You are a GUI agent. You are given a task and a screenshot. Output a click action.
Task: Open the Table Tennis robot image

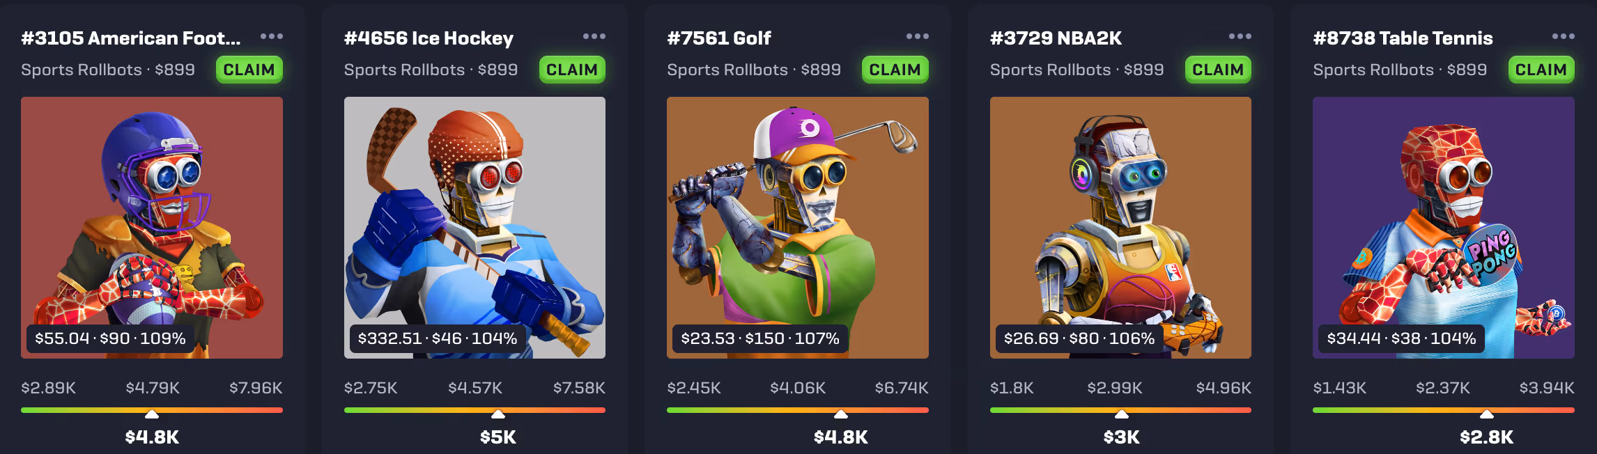1444,228
